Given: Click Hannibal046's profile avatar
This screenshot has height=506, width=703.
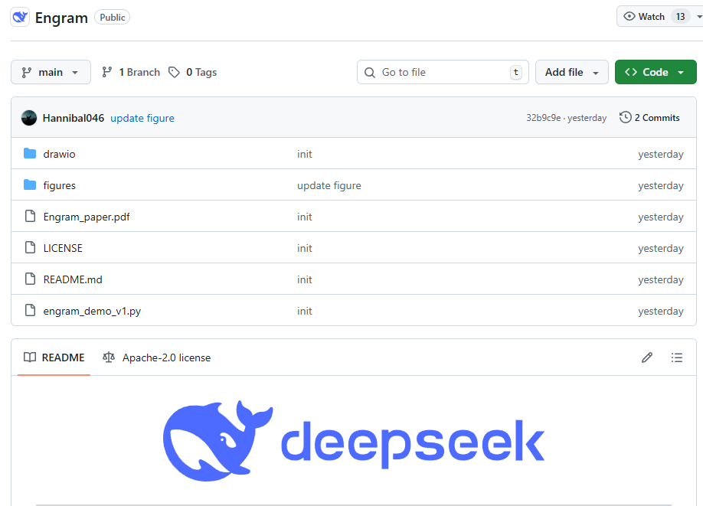Looking at the screenshot, I should click(x=29, y=117).
